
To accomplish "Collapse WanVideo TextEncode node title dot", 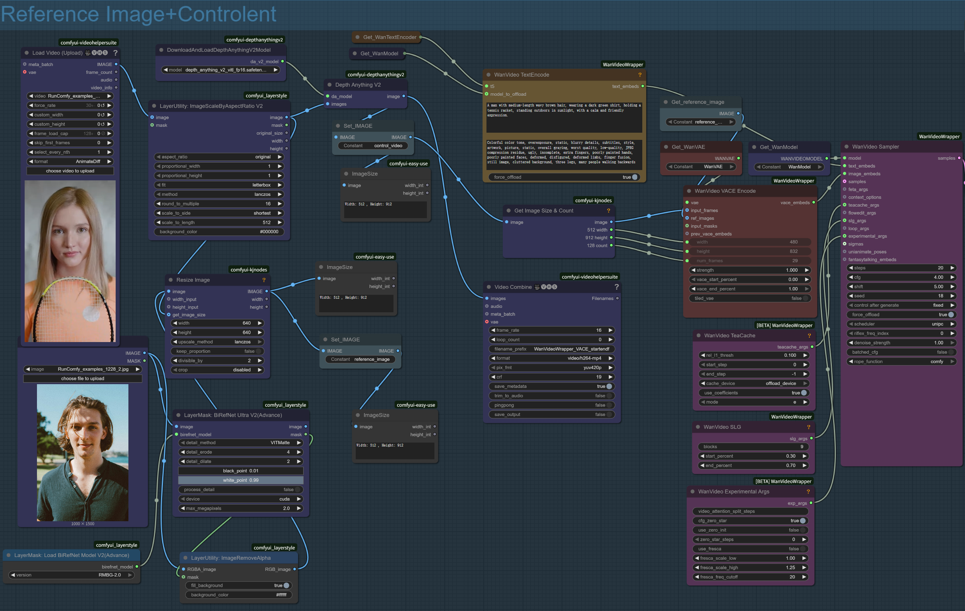I will (488, 75).
